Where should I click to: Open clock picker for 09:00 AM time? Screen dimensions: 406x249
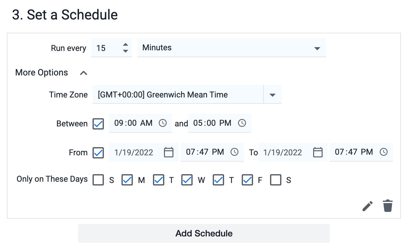(163, 123)
